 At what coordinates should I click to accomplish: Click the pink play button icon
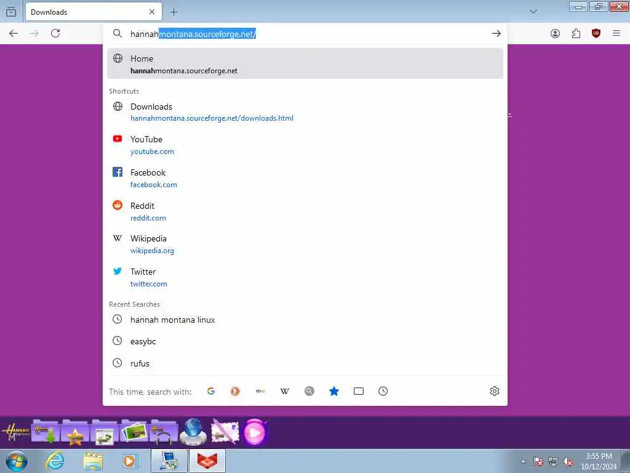point(255,432)
